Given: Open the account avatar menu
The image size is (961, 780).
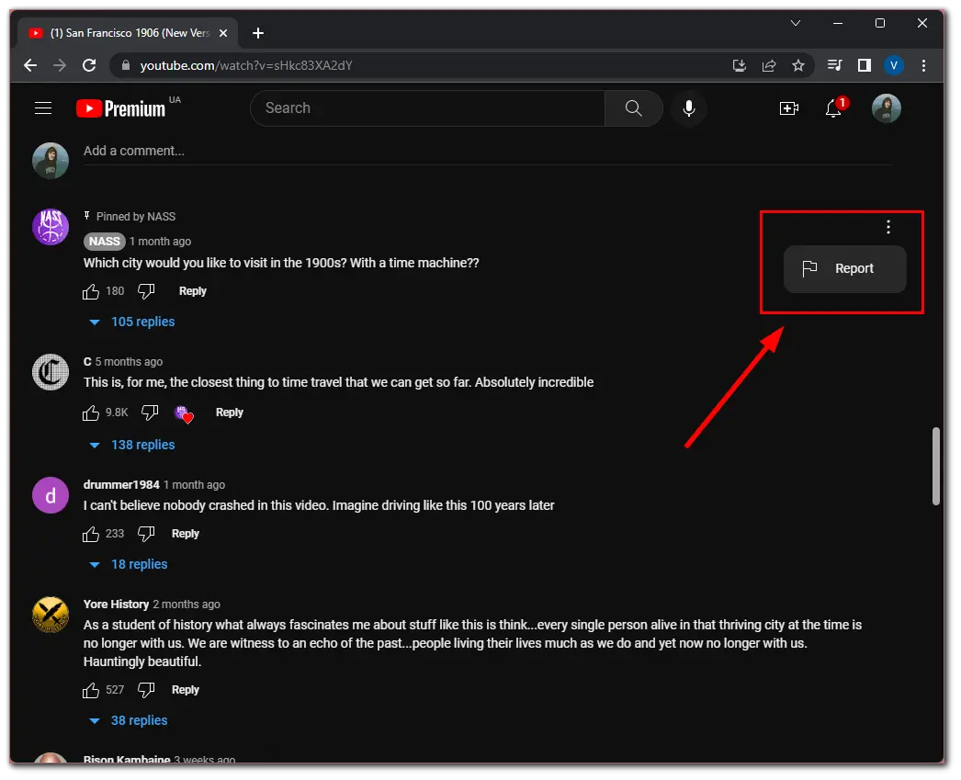Looking at the screenshot, I should pos(887,108).
